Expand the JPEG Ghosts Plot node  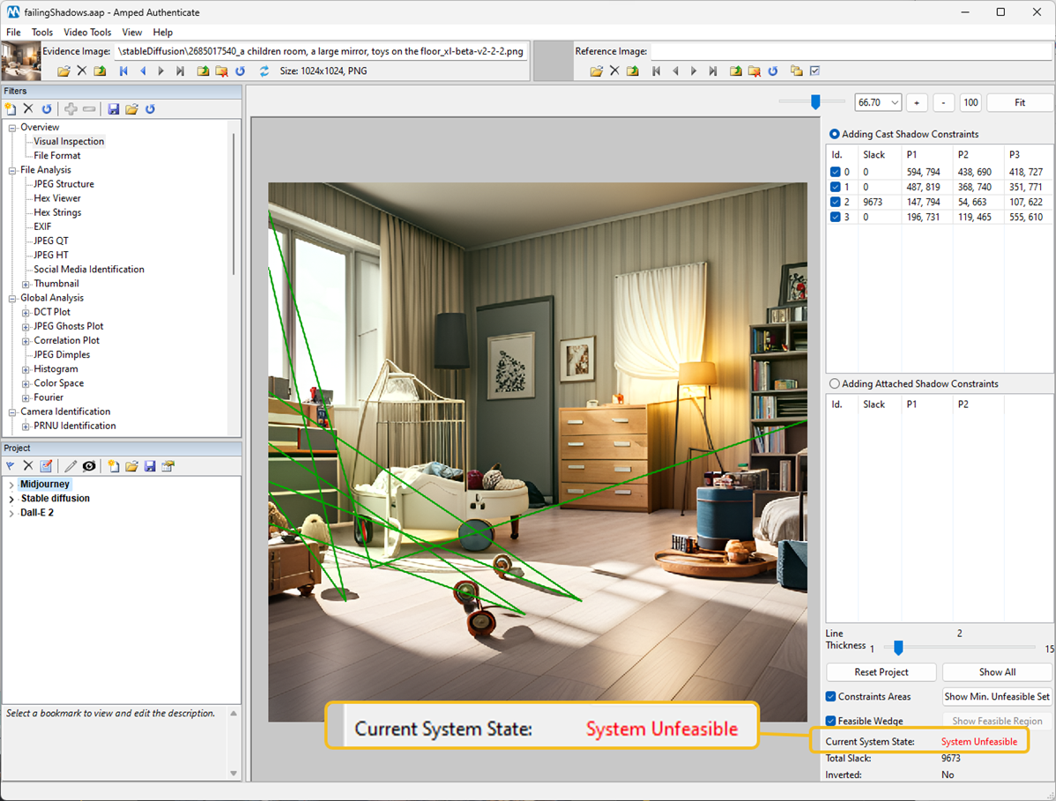[x=25, y=325]
